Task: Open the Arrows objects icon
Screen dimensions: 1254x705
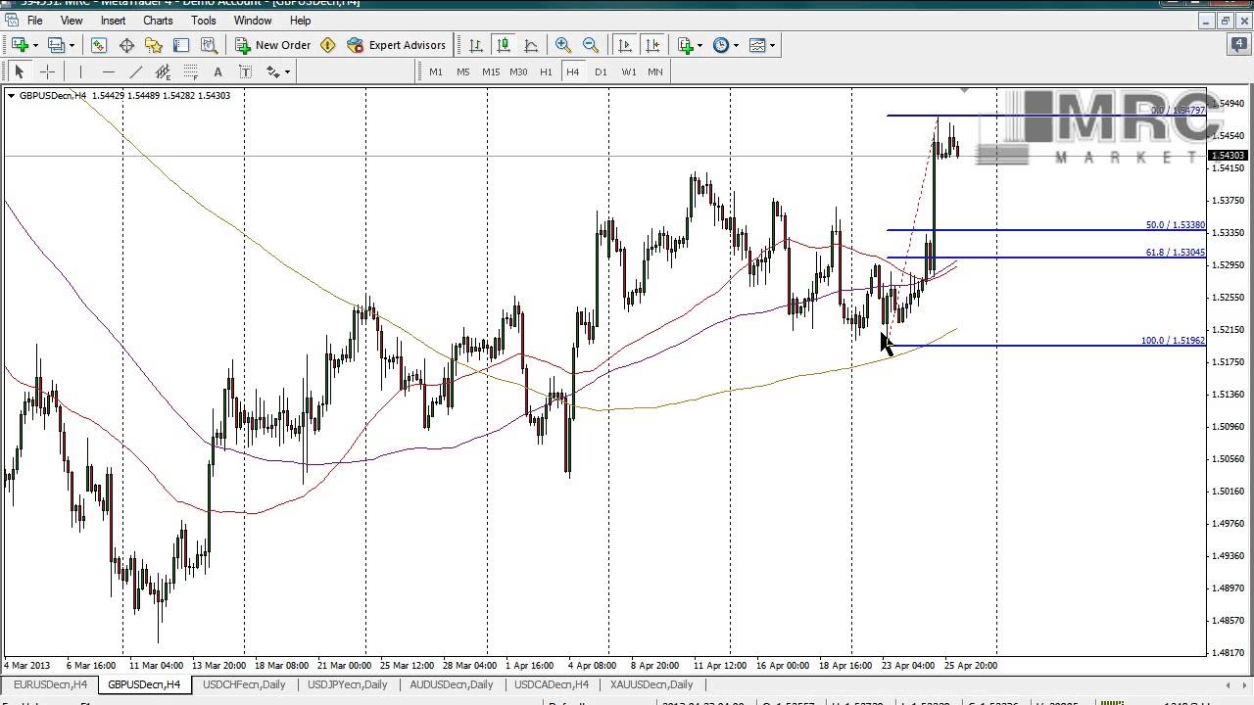Action: [273, 71]
